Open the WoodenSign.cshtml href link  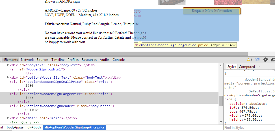pos(45,69)
